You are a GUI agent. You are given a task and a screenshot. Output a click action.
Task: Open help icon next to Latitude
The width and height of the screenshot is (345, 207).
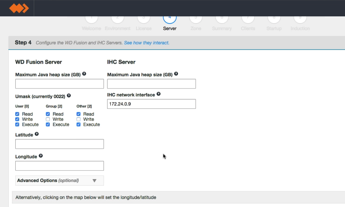pyautogui.click(x=37, y=134)
